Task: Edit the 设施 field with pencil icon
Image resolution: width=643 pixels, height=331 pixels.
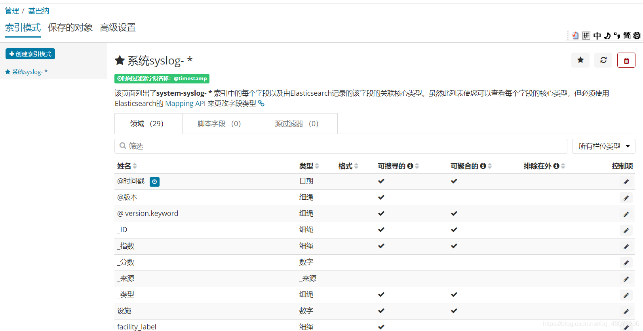Action: [626, 311]
